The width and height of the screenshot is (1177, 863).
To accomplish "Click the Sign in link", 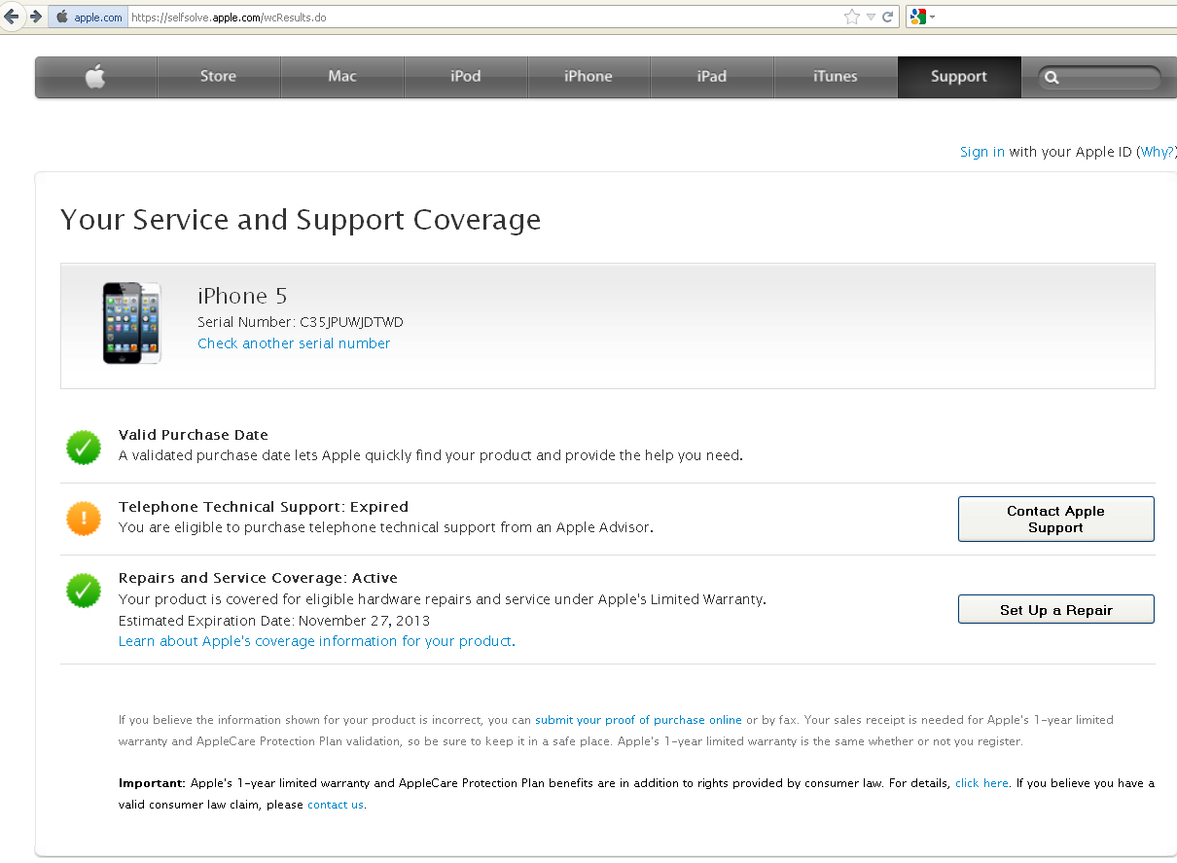I will [981, 152].
